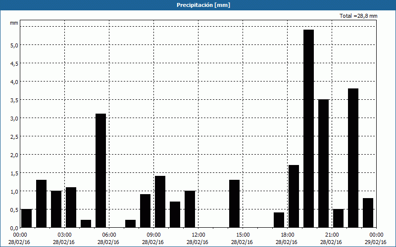Click the 21:00 x-axis time label

click(332, 235)
